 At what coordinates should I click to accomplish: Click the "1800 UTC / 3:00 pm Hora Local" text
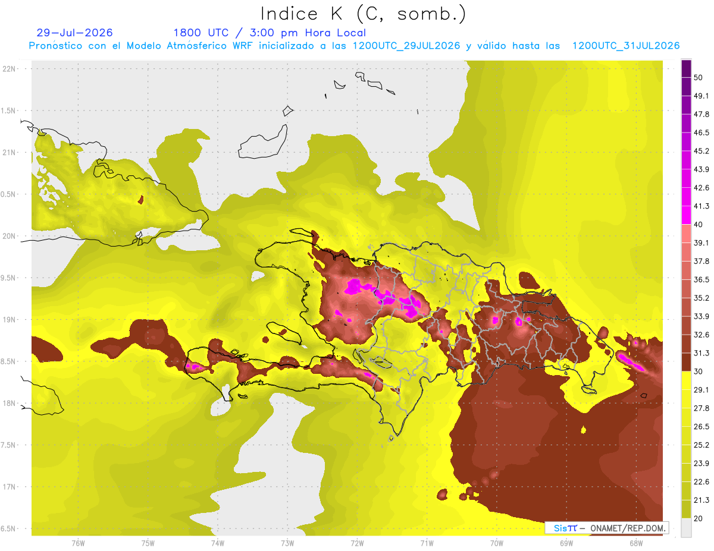pos(270,33)
